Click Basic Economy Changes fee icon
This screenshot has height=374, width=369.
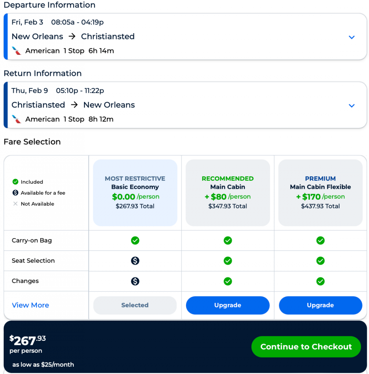point(135,281)
